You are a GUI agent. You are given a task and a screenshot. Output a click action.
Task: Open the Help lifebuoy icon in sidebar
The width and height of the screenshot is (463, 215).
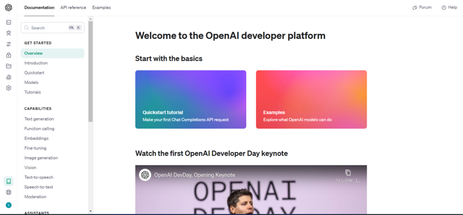(9, 192)
